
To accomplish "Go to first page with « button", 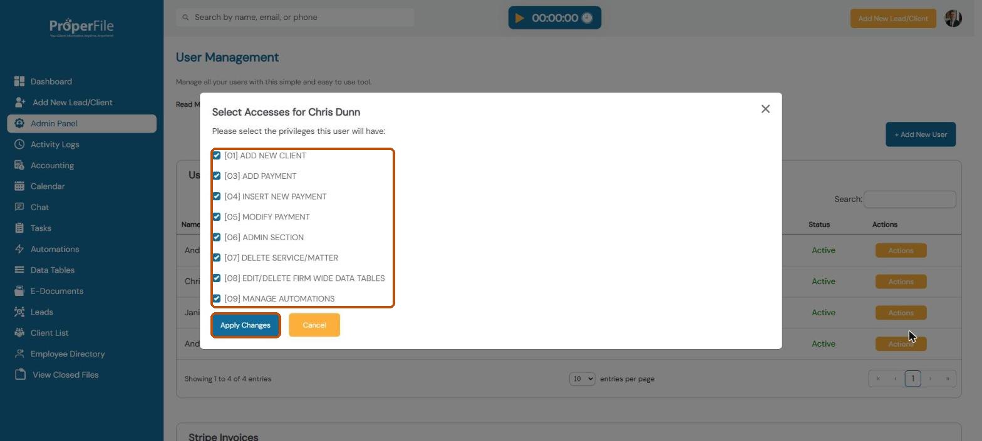I will tap(878, 378).
